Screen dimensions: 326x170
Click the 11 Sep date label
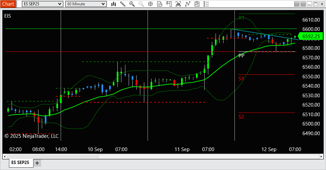182,149
